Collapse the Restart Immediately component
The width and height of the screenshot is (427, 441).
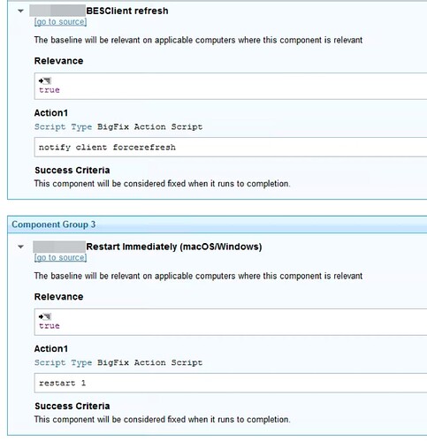20,247
